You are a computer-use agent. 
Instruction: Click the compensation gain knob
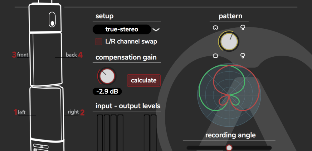point(107,77)
